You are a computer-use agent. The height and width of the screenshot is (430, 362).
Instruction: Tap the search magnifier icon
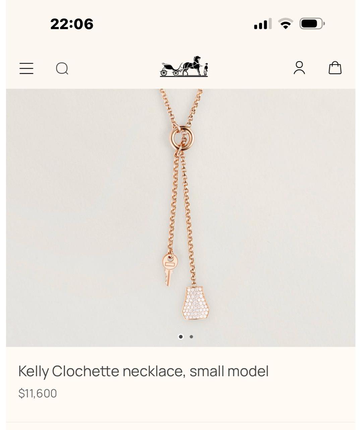pos(62,69)
